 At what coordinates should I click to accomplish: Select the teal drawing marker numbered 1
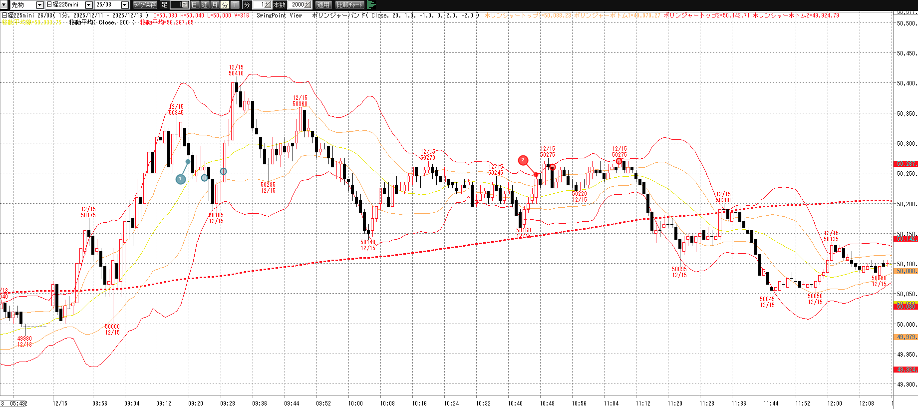[x=181, y=179]
